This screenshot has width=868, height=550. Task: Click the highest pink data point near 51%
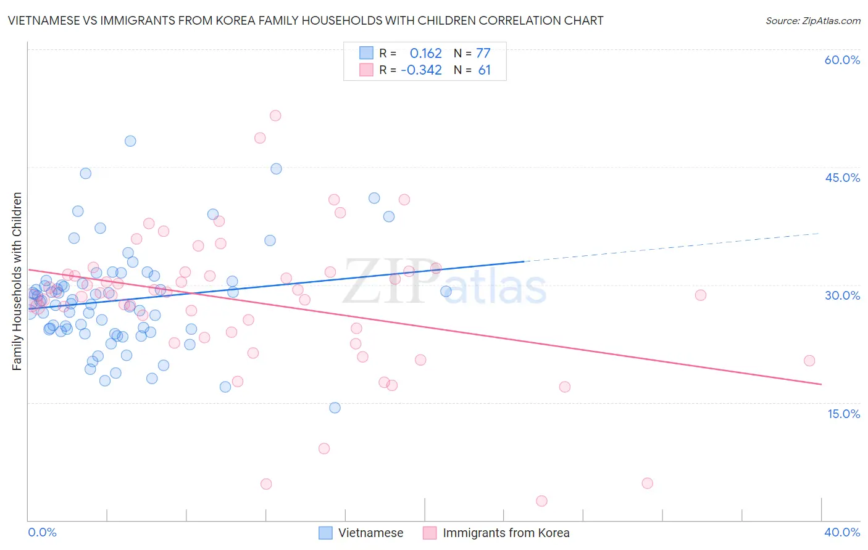275,115
